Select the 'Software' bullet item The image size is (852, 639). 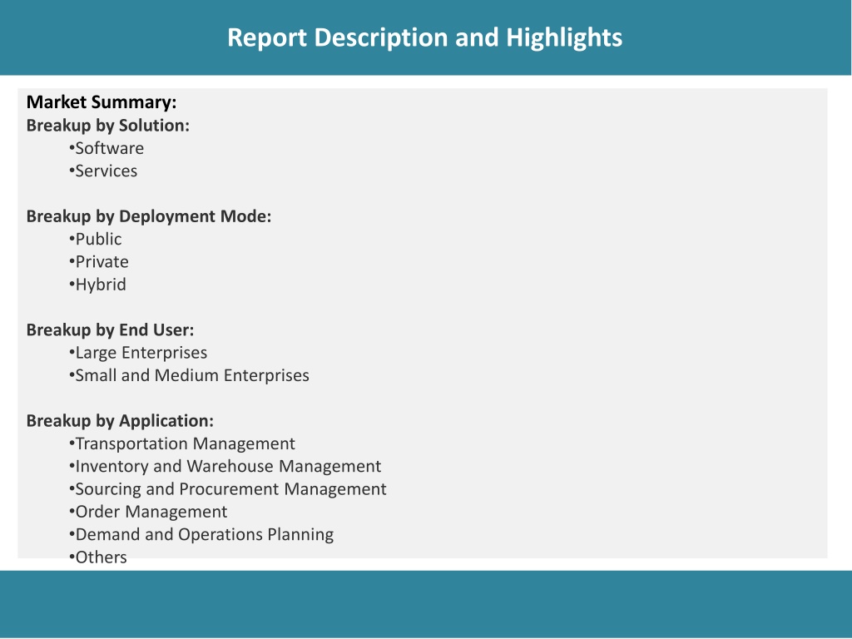(x=106, y=148)
